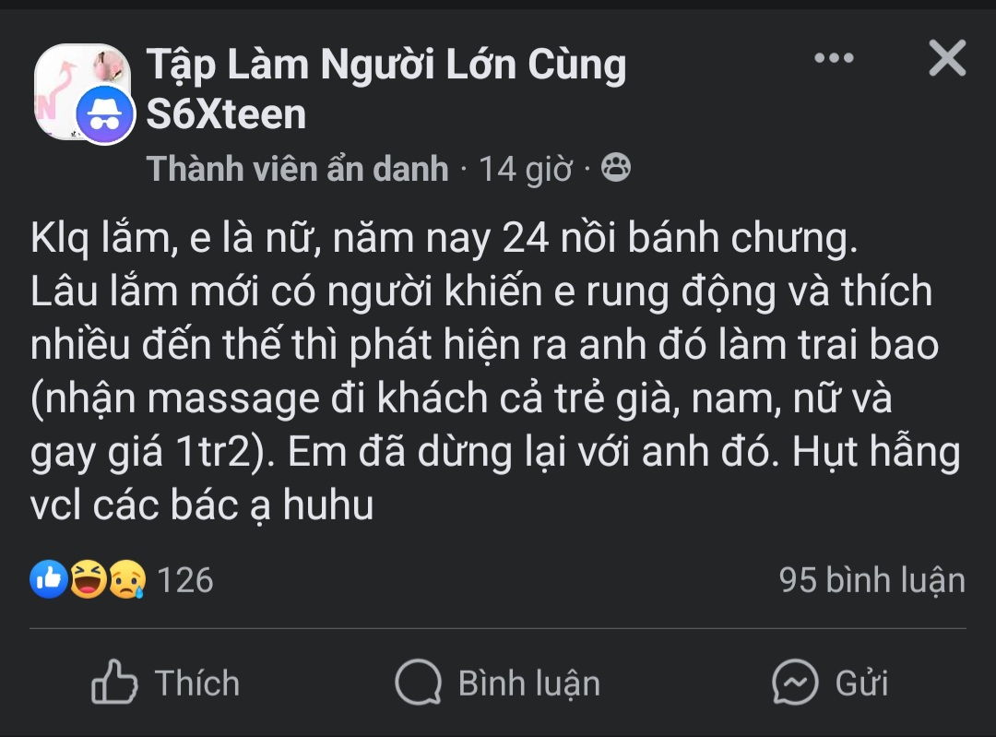This screenshot has height=737, width=996.
Task: Click the post body text
Action: coord(480,372)
